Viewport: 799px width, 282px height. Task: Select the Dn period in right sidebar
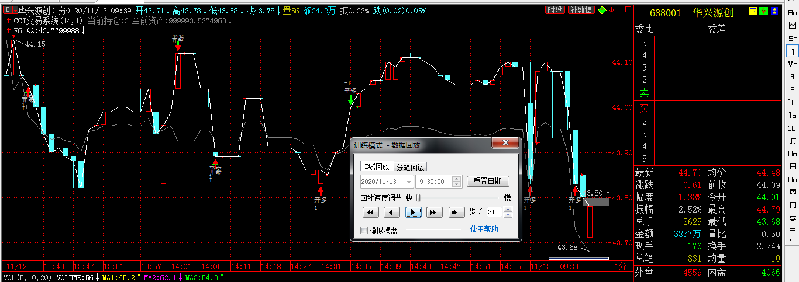pos(793,179)
